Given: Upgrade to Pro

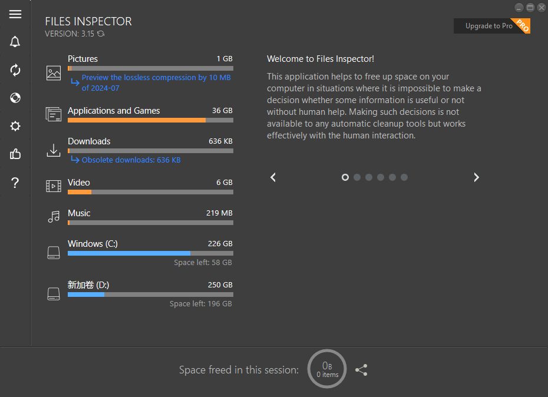Looking at the screenshot, I should point(492,26).
